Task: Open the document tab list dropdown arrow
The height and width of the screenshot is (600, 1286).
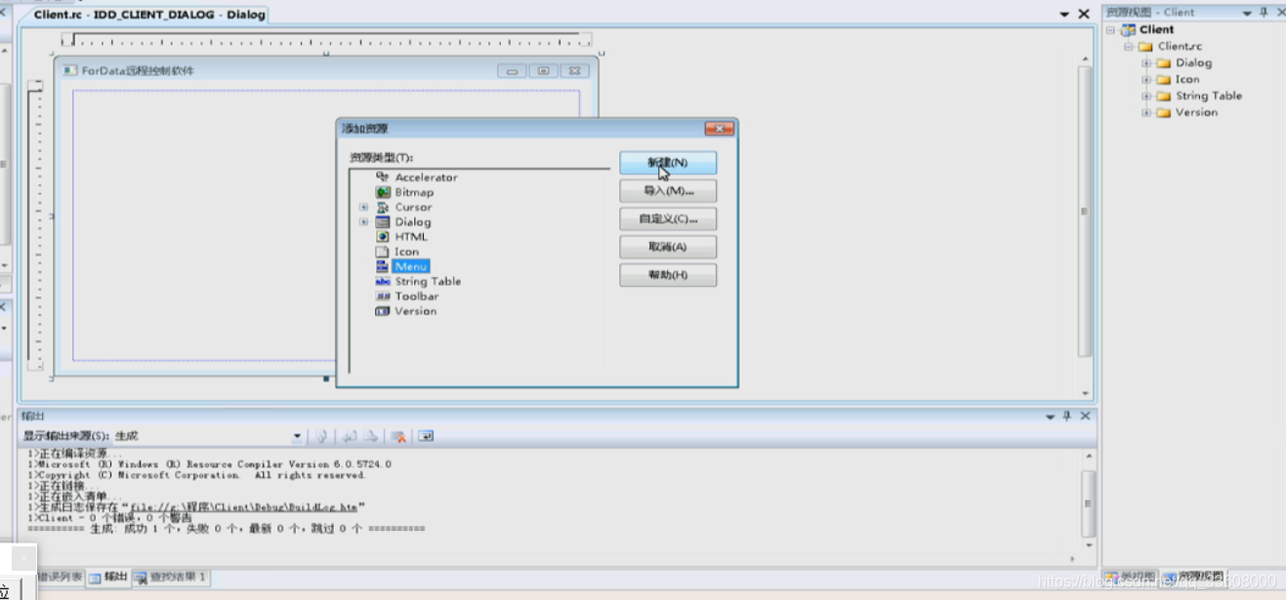Action: 1064,15
